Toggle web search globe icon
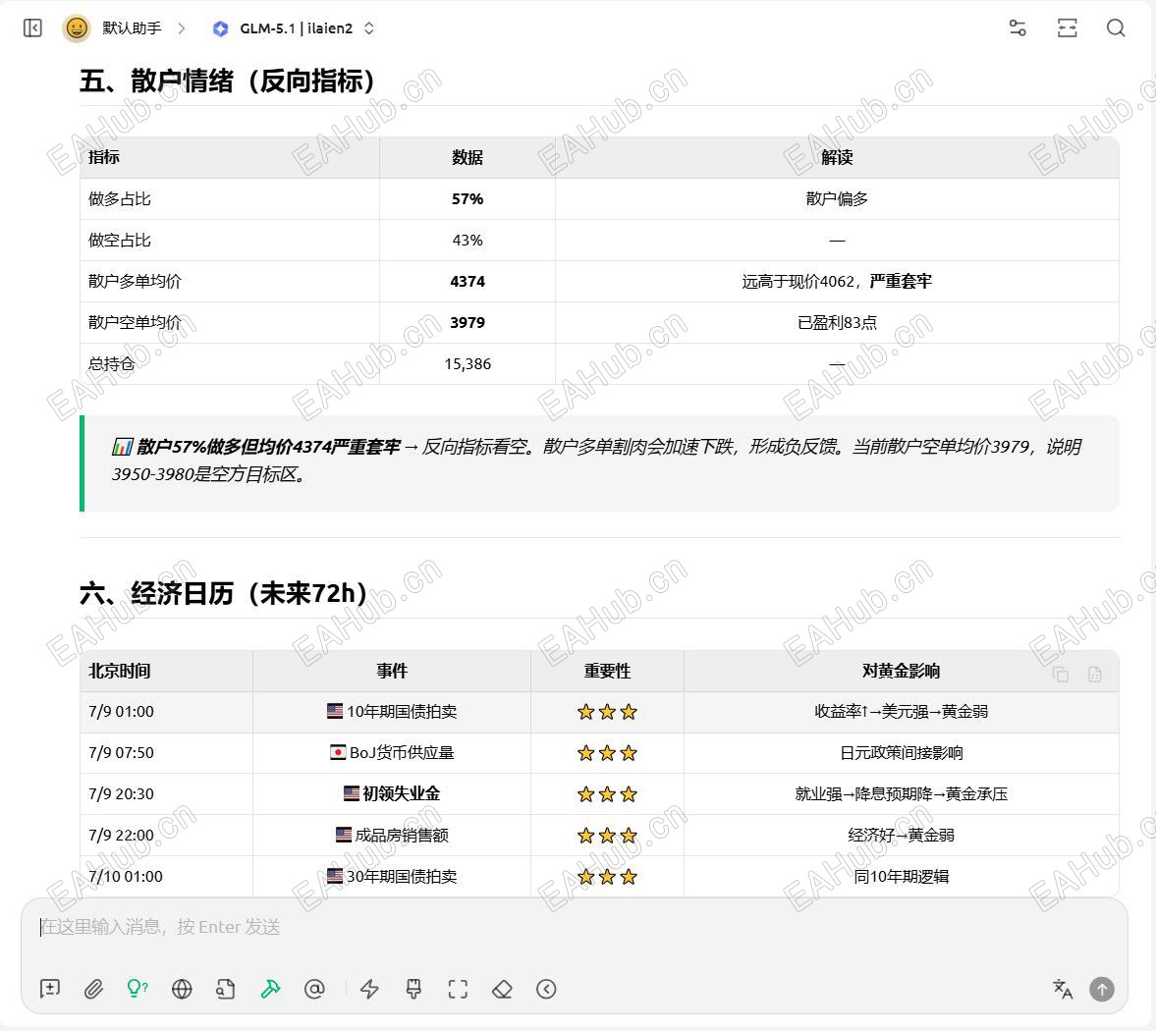 point(182,989)
